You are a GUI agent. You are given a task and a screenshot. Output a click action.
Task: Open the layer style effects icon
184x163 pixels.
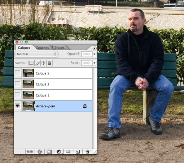coord(40,151)
